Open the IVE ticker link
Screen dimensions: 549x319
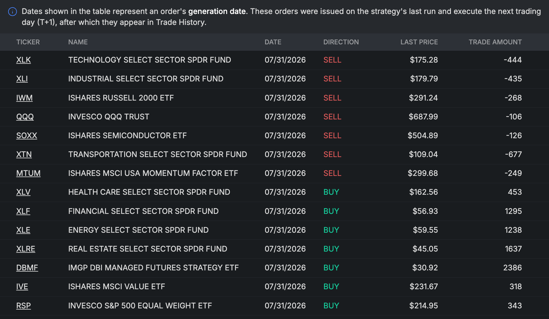22,286
